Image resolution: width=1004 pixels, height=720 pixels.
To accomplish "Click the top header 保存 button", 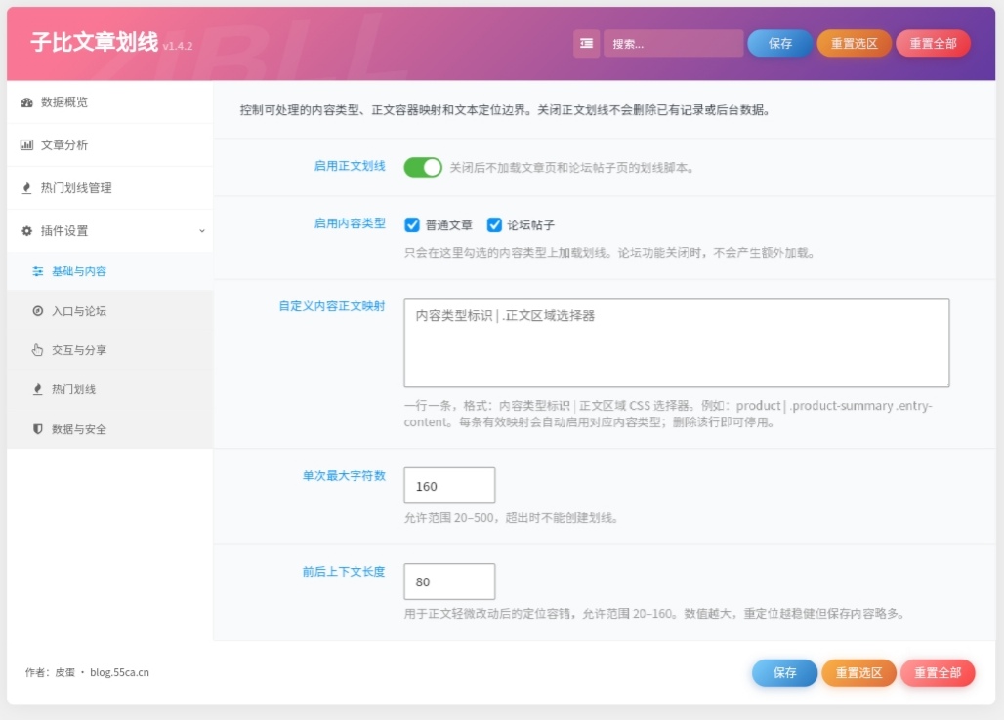I will point(780,44).
